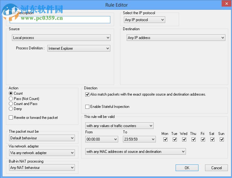
Task: Uncheck the Tue checkbox
Action: click(x=175, y=139)
